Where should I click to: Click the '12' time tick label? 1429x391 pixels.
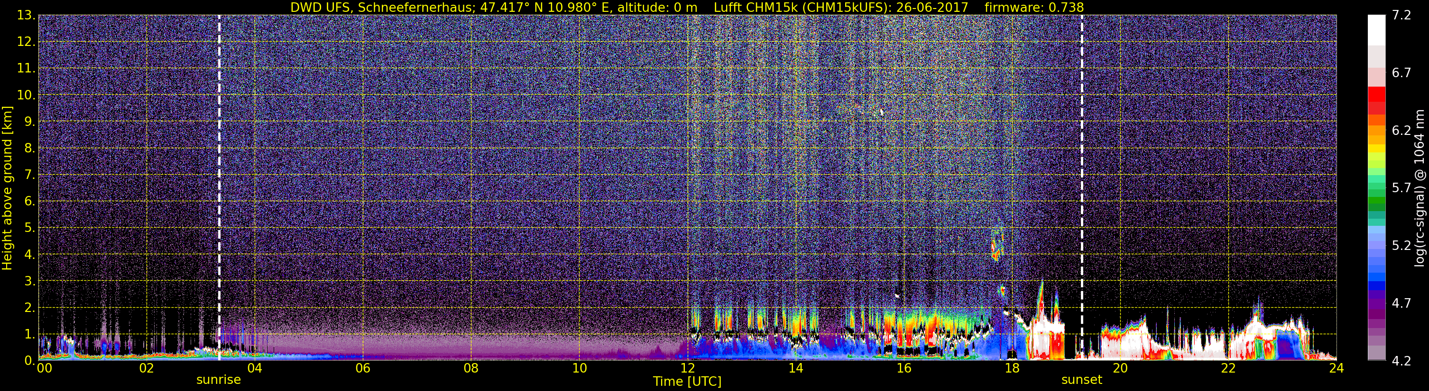click(x=687, y=368)
